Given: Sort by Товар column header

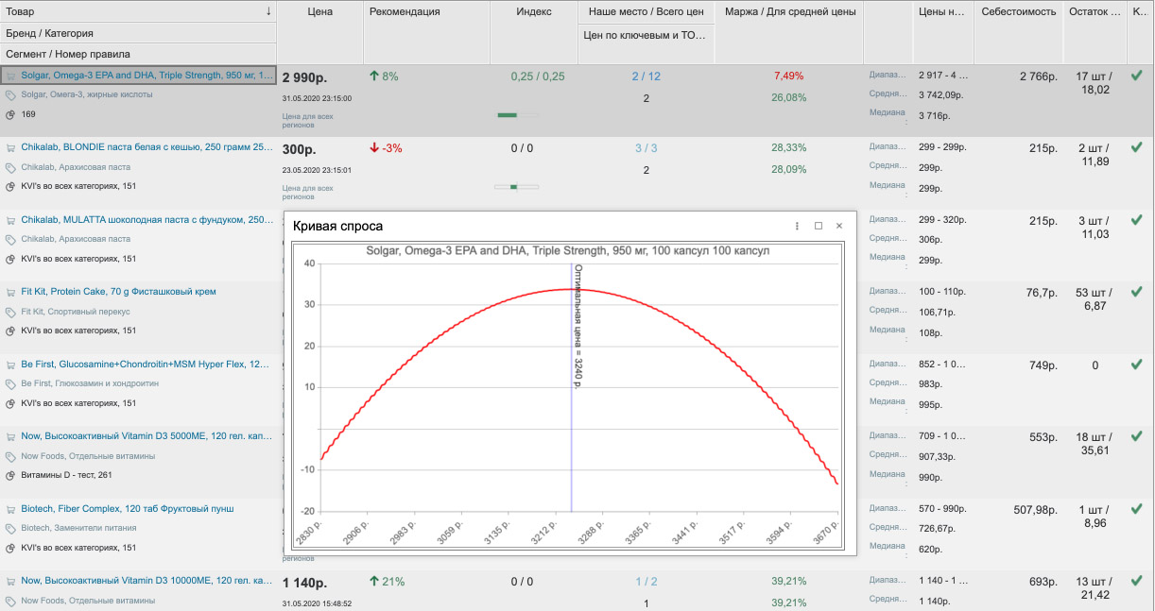Looking at the screenshot, I should [138, 11].
